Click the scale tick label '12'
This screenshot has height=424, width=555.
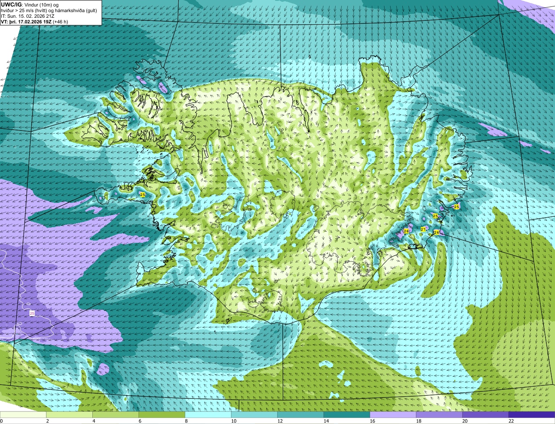(280, 421)
